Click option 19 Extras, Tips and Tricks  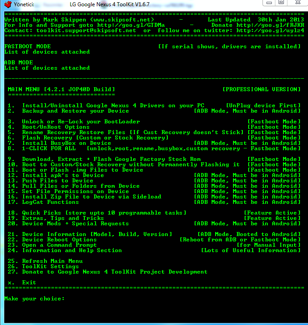point(56,219)
